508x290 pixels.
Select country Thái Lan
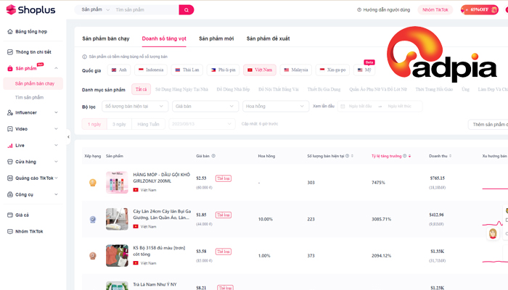click(x=187, y=70)
